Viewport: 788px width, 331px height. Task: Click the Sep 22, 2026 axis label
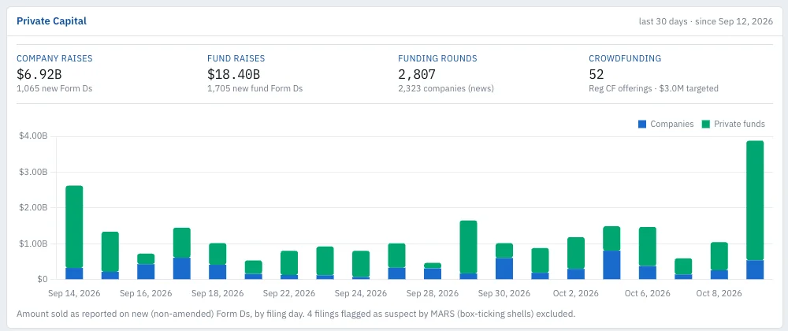point(289,293)
